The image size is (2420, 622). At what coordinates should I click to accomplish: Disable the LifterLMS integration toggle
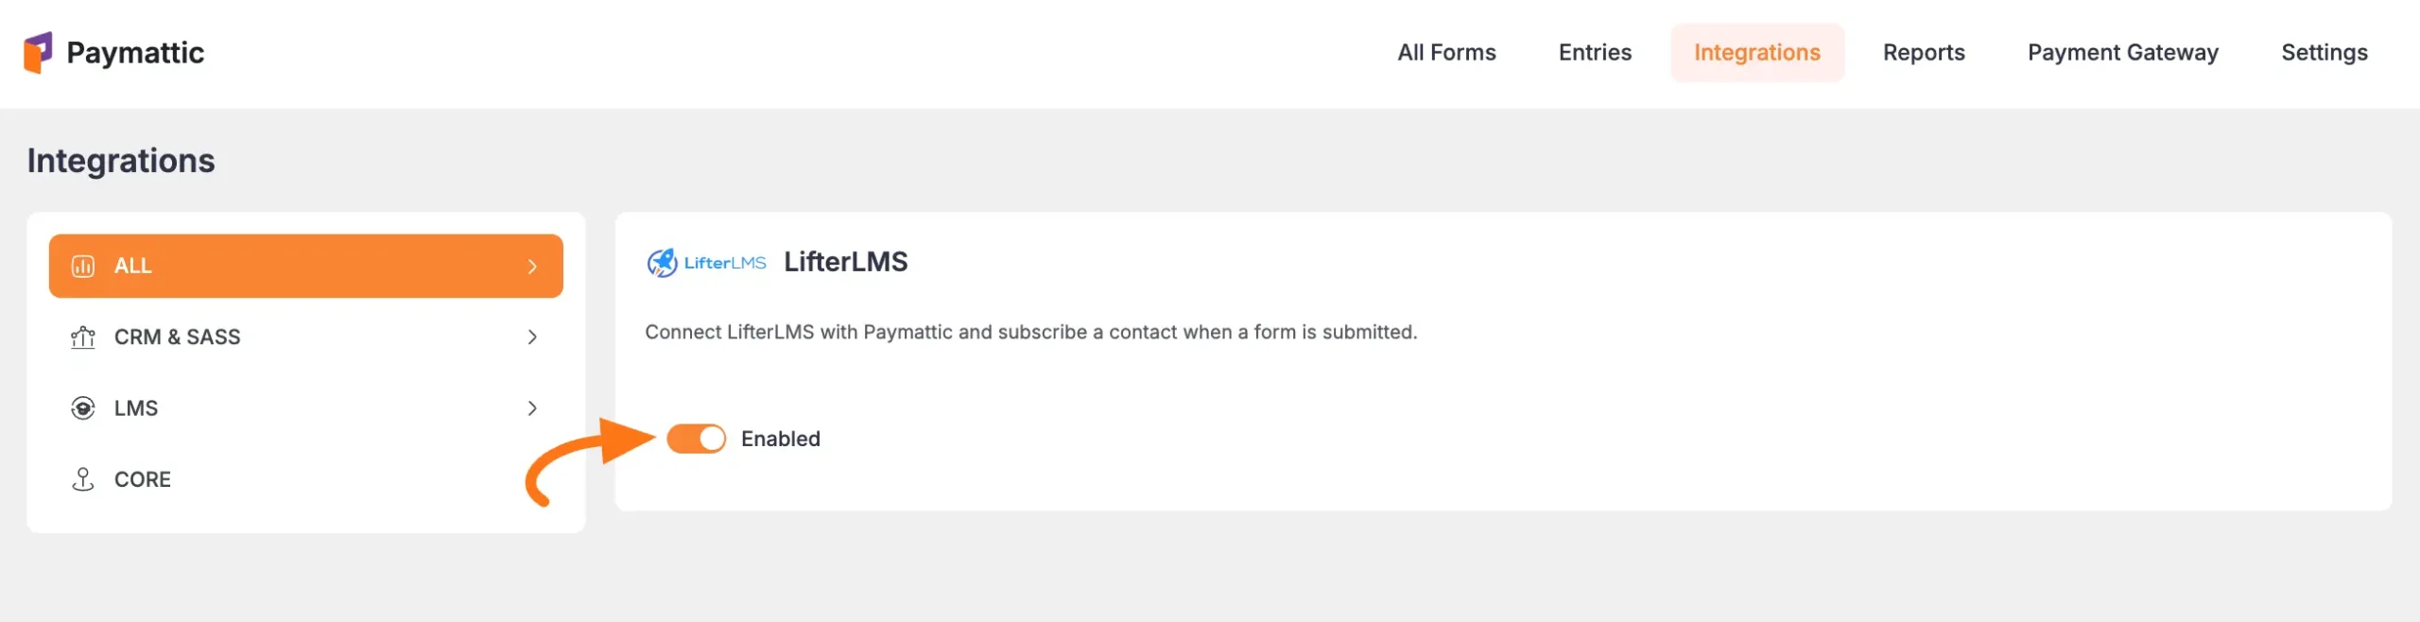pyautogui.click(x=697, y=438)
